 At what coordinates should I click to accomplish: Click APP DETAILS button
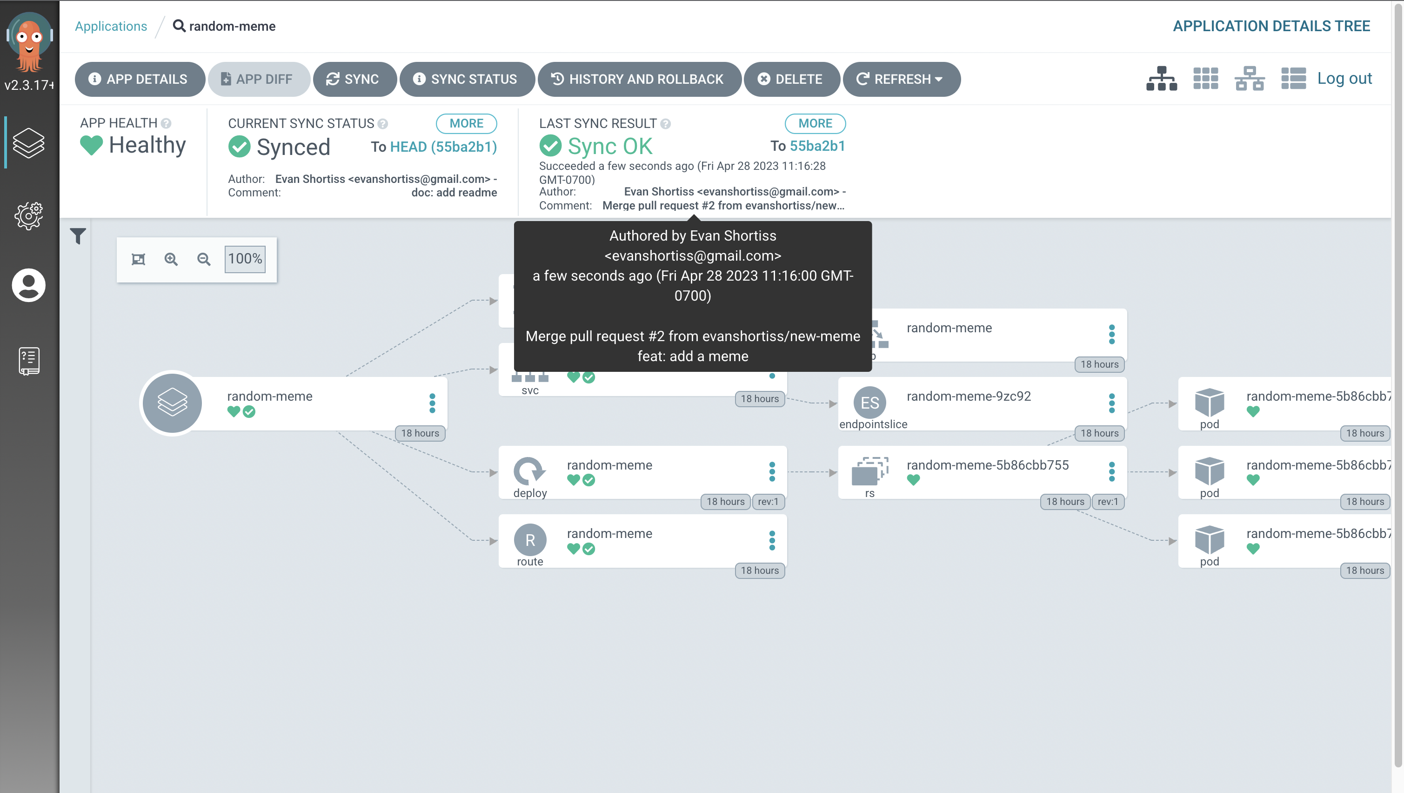tap(139, 79)
